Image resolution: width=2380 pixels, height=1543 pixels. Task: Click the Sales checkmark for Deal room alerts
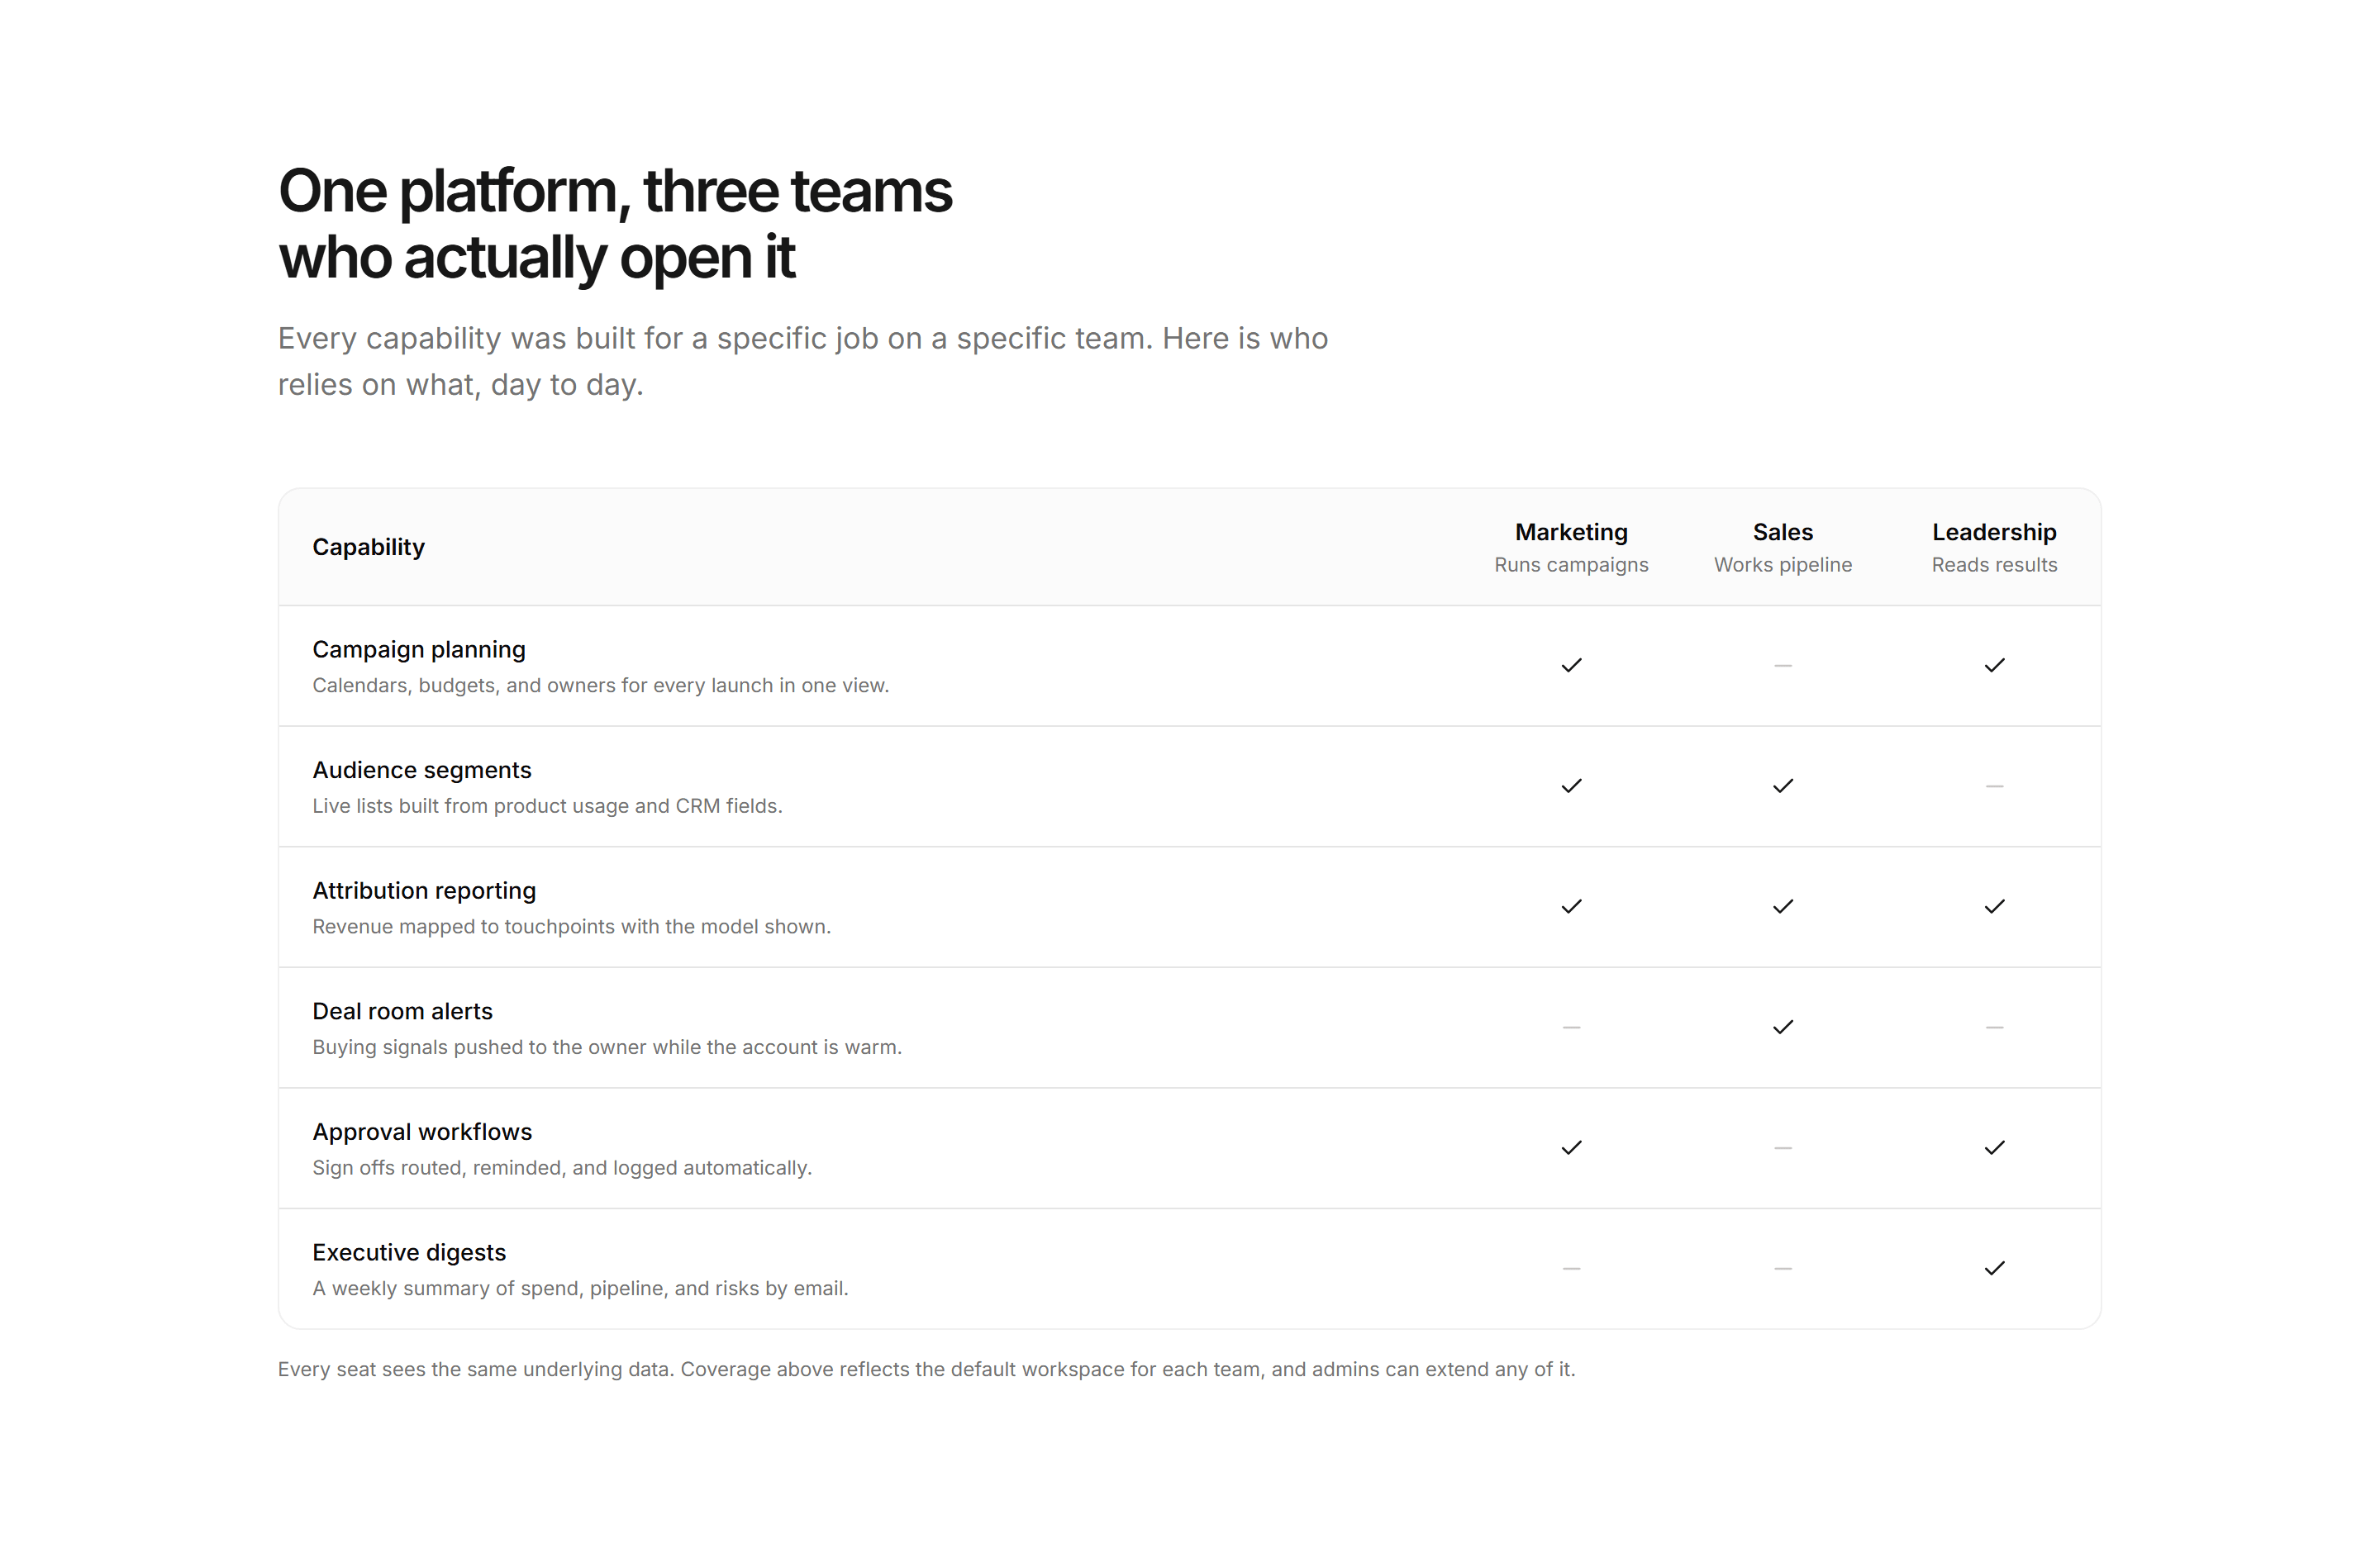1782,1028
